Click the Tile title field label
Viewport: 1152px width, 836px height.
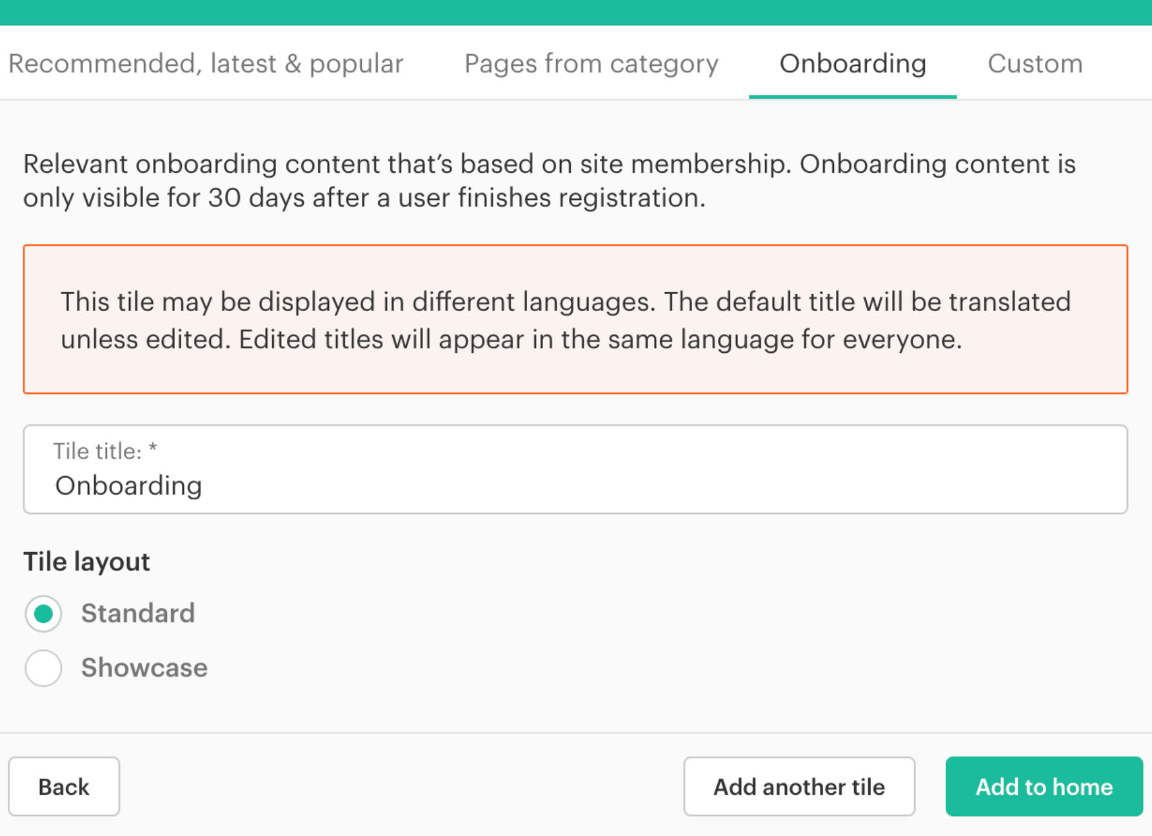(97, 452)
